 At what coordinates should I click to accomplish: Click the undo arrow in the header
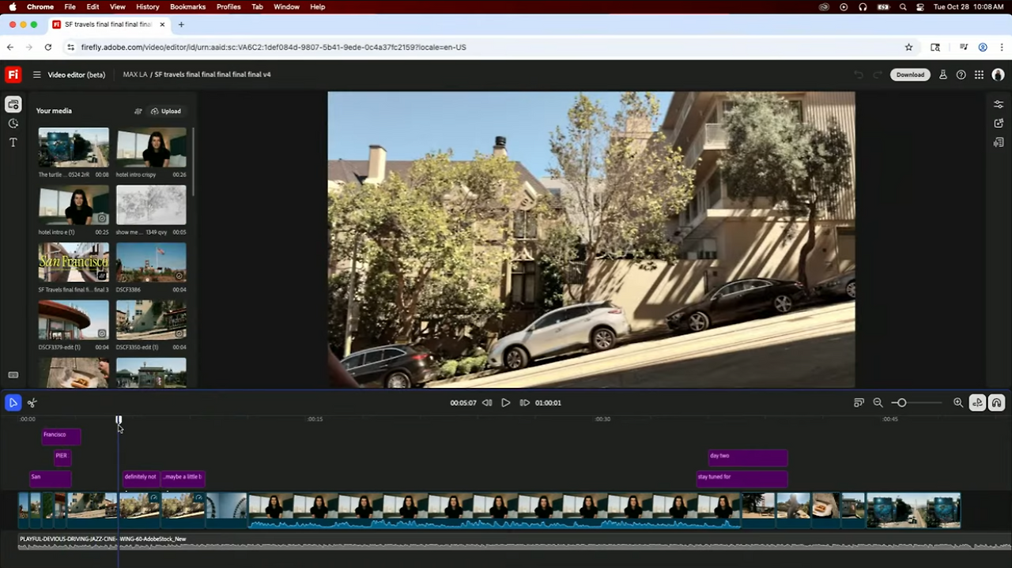click(x=859, y=75)
